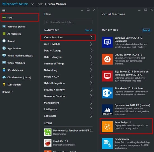
Task: Open the Recent clock icon
Action: [4, 41]
